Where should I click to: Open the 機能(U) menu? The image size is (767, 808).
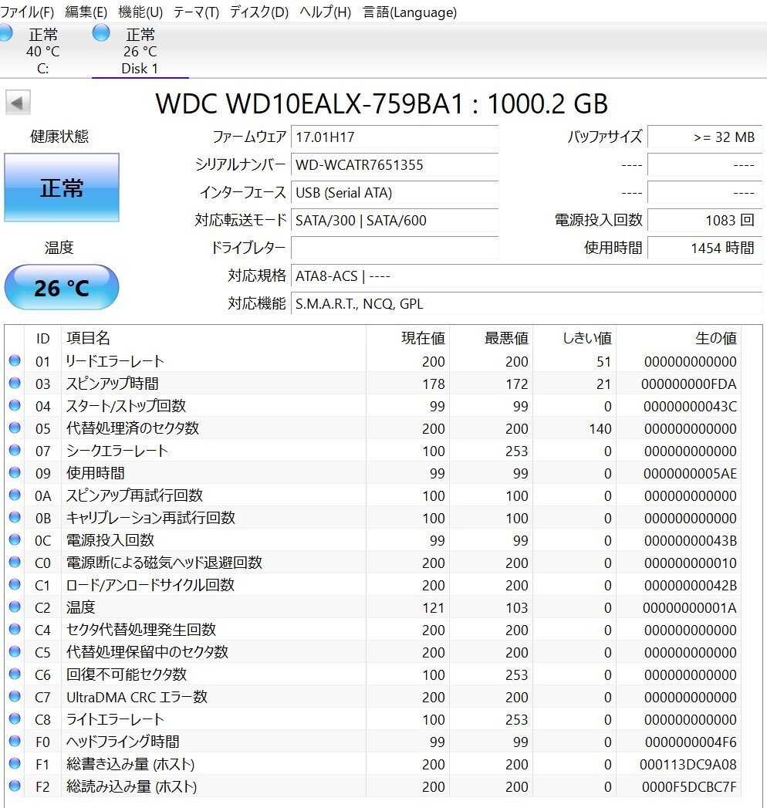click(x=140, y=12)
